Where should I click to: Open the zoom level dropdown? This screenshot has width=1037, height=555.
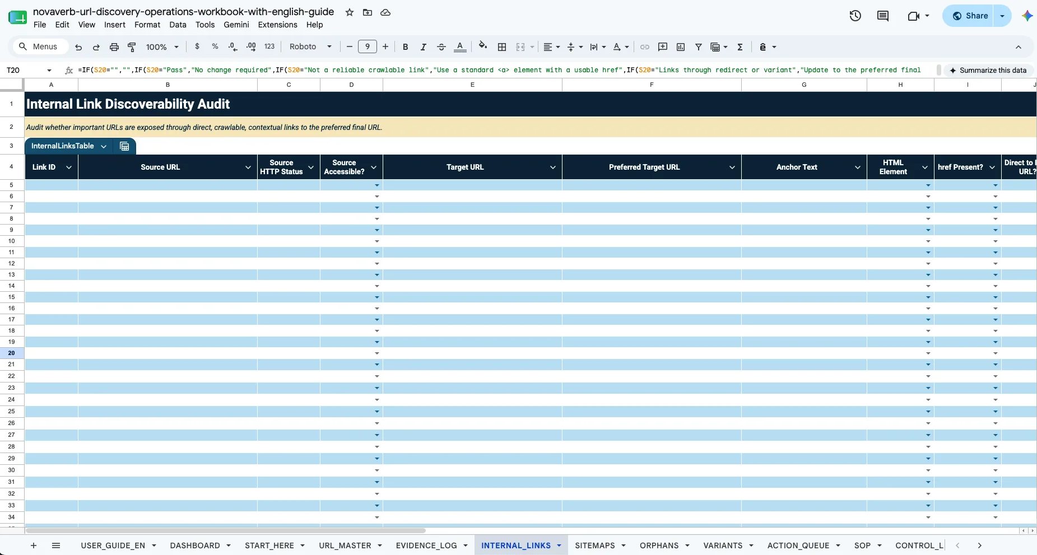(x=162, y=47)
